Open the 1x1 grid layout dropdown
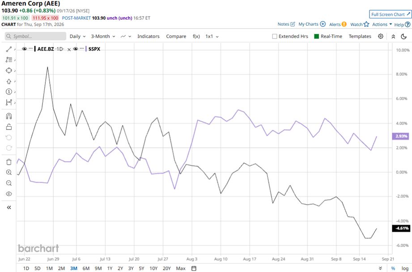Image resolution: width=412 pixels, height=272 pixels. 212,37
